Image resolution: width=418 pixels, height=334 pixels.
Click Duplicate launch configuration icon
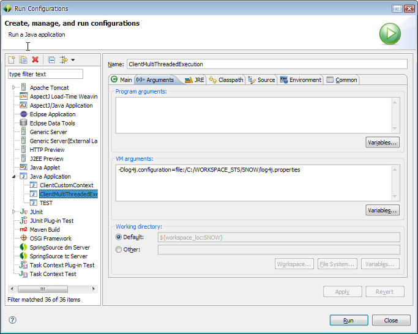pos(23,59)
